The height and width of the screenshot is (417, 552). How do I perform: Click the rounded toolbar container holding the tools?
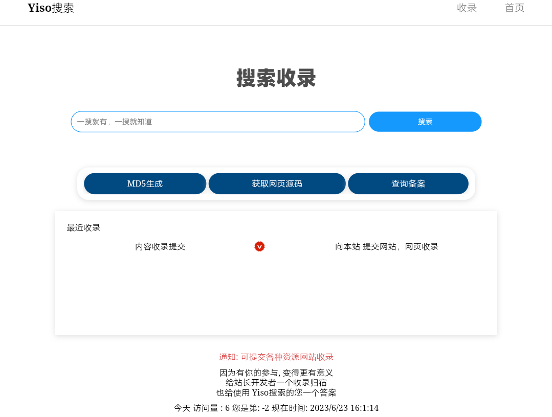276,183
